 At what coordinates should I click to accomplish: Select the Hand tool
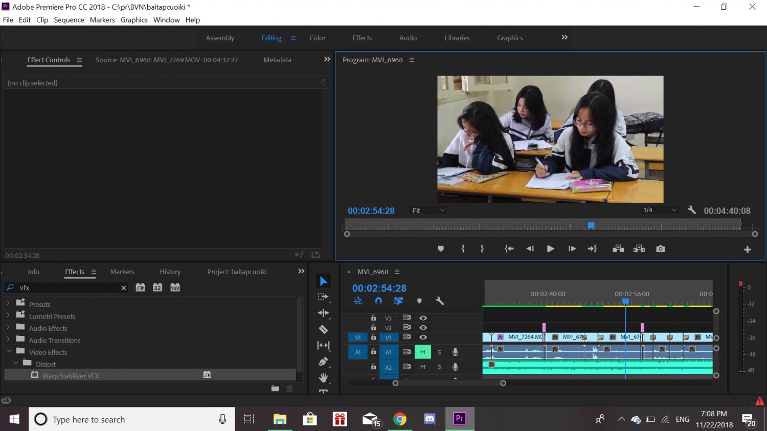click(323, 378)
